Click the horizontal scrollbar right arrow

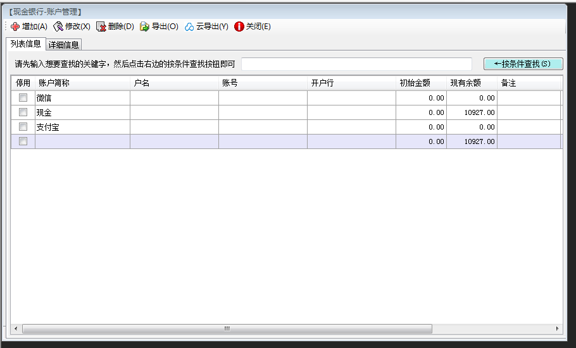[558, 329]
